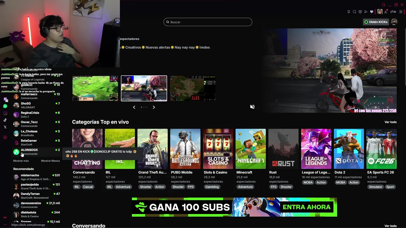This screenshot has height=228, width=406.
Task: Click the MOBA tag under Dota 2
Action: 341,182
